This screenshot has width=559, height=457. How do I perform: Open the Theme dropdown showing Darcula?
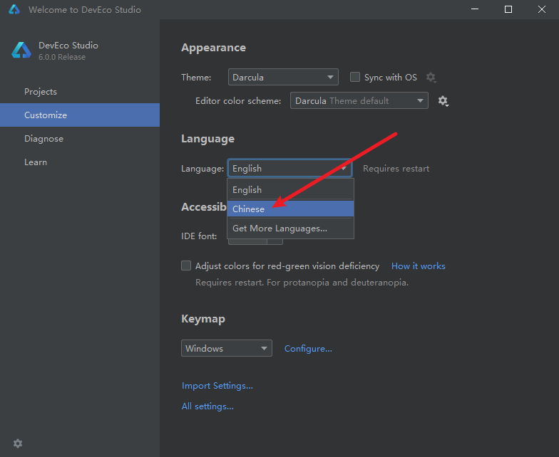(x=283, y=77)
